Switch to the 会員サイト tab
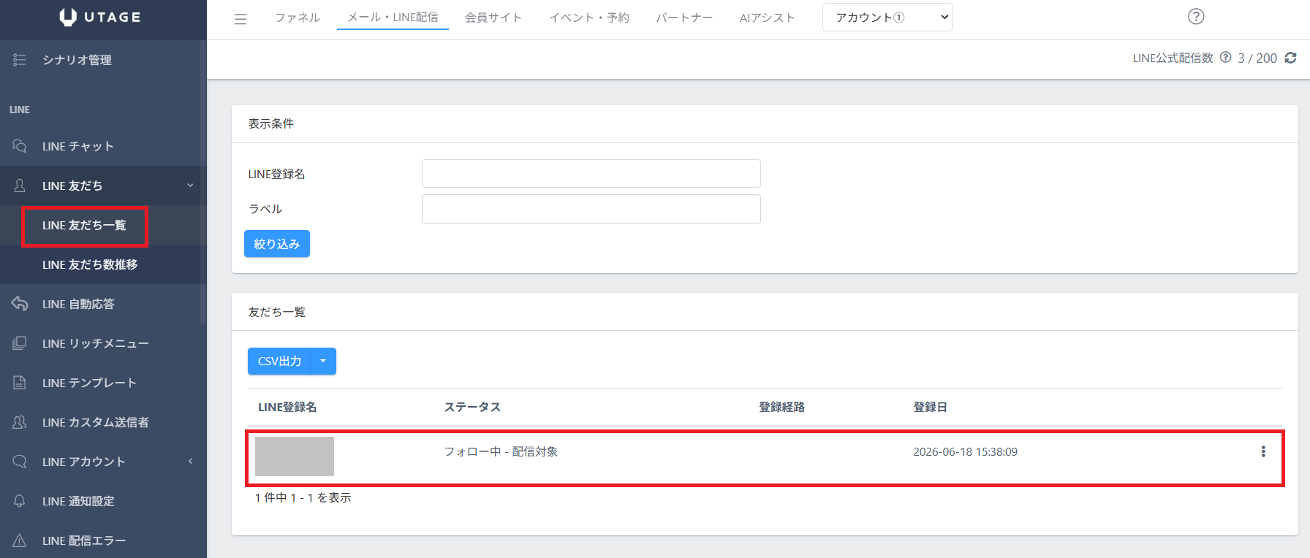1310x558 pixels. pos(493,18)
